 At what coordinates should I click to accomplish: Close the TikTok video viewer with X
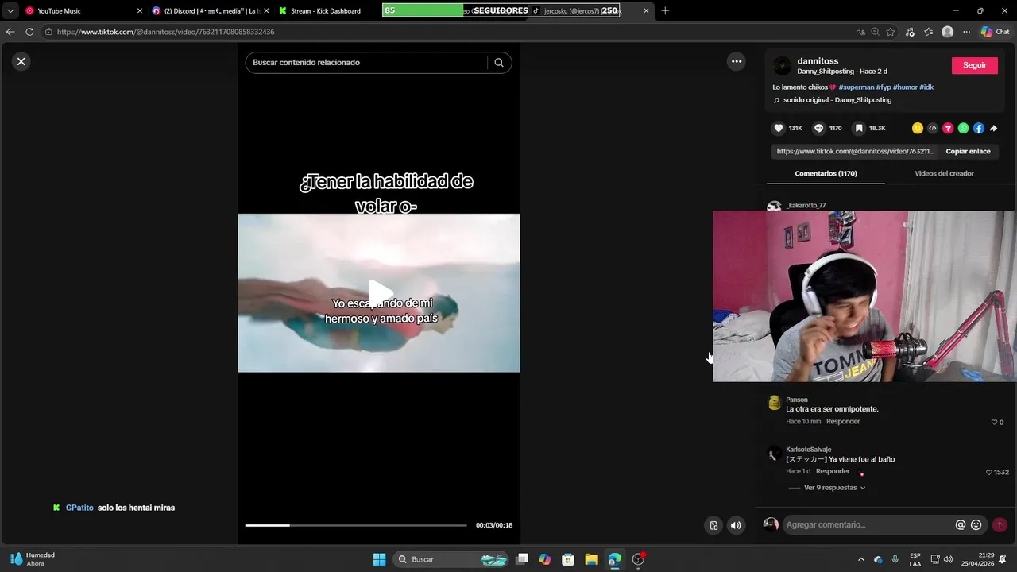pos(21,61)
